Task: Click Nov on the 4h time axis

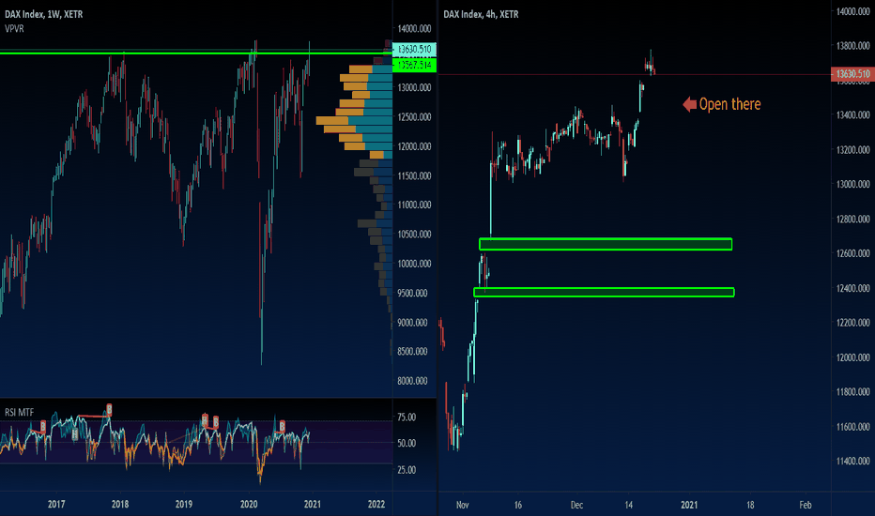Action: 463,505
